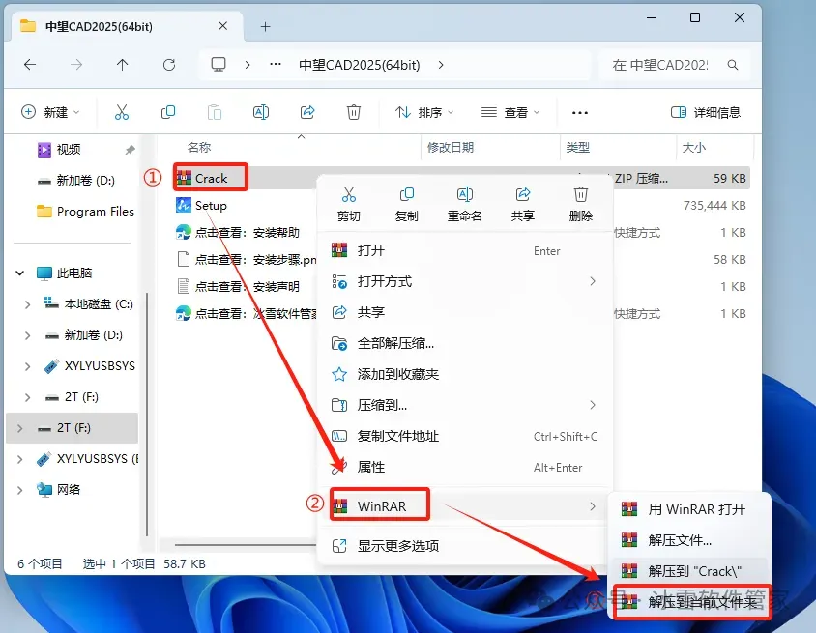This screenshot has height=633, width=816.
Task: Choose 用 WinRAR 打开 in the submenu
Action: pyautogui.click(x=689, y=509)
